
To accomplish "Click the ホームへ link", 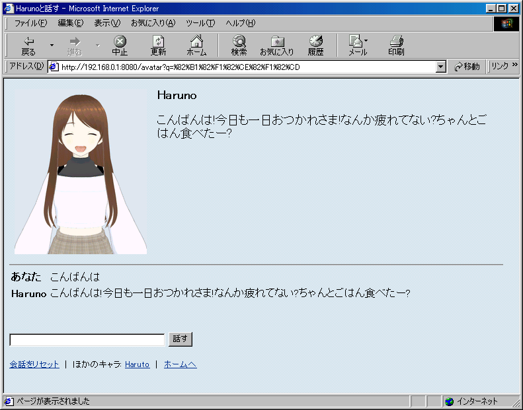I will 180,364.
